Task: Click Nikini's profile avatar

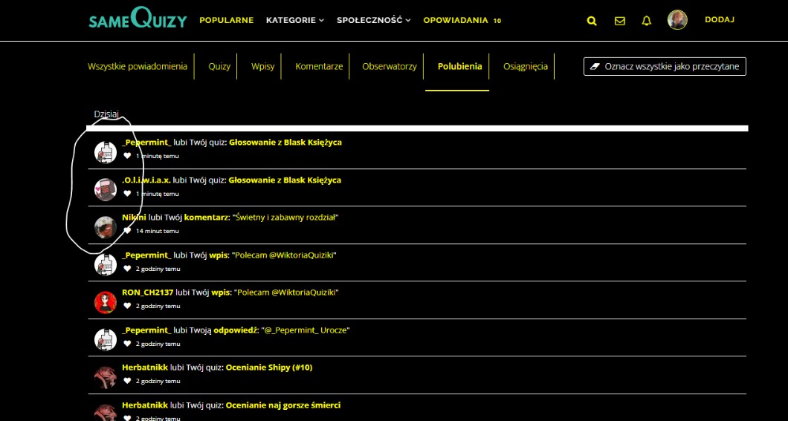Action: click(106, 226)
